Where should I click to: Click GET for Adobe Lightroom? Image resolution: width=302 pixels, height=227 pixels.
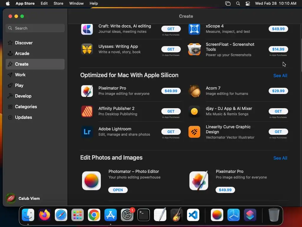pos(171,132)
